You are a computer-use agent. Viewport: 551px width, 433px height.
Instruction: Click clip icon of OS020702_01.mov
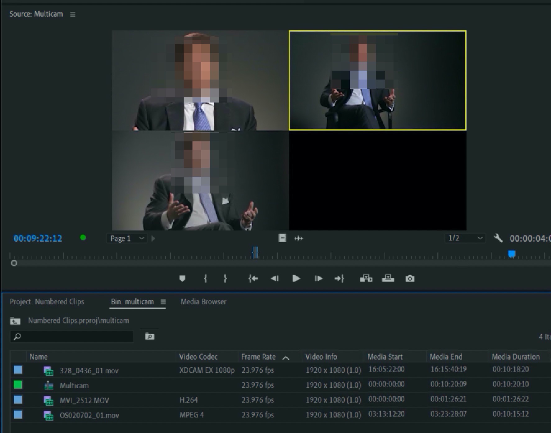coord(48,415)
